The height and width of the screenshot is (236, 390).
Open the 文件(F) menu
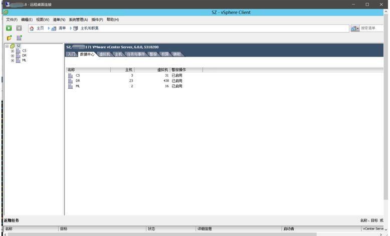pos(12,20)
